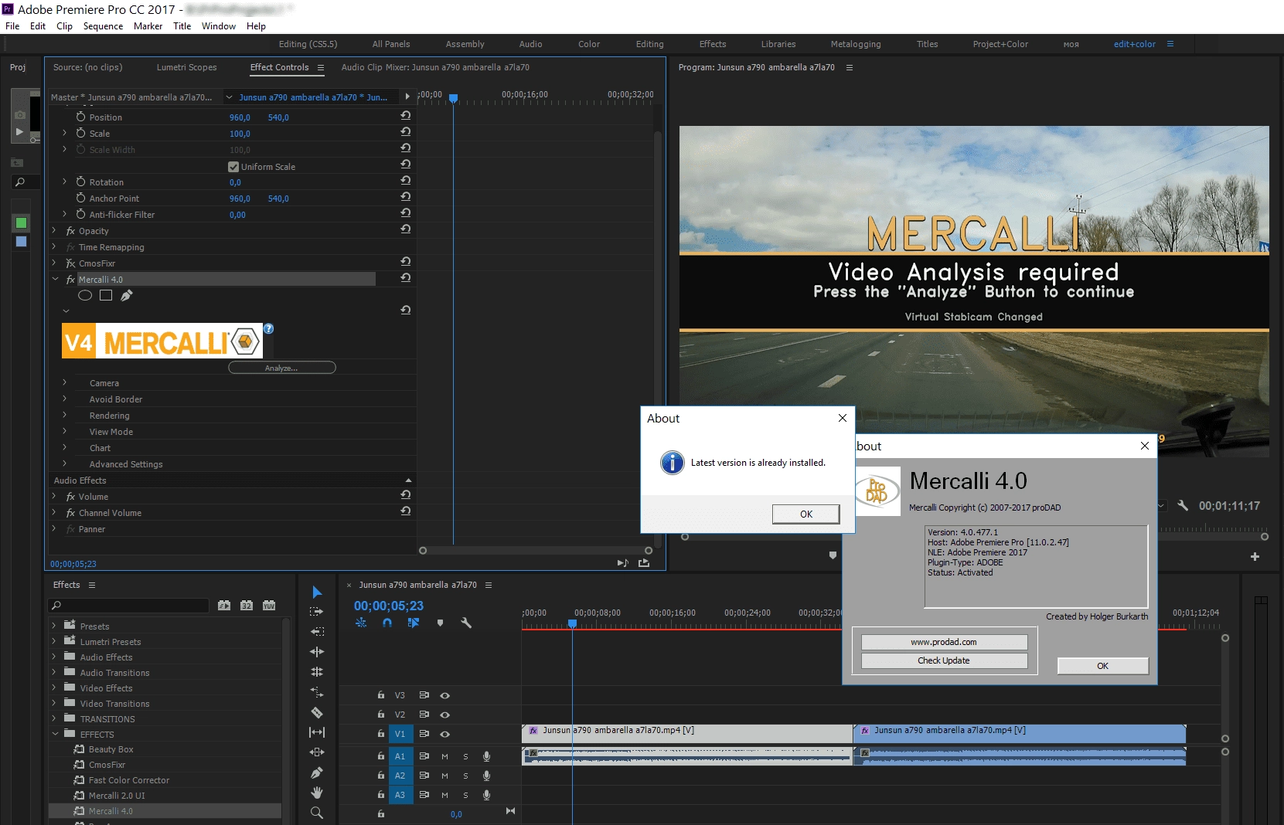Toggle timeline Snap magnet icon
This screenshot has height=825, width=1284.
387,623
